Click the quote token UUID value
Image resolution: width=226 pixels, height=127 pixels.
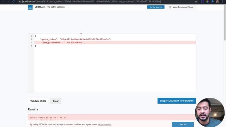click(x=85, y=39)
